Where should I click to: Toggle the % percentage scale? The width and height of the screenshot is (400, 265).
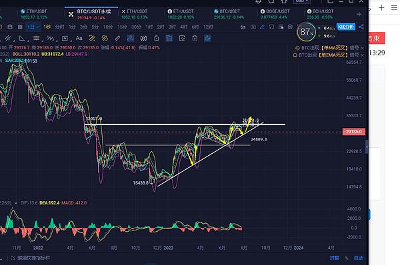click(x=347, y=258)
